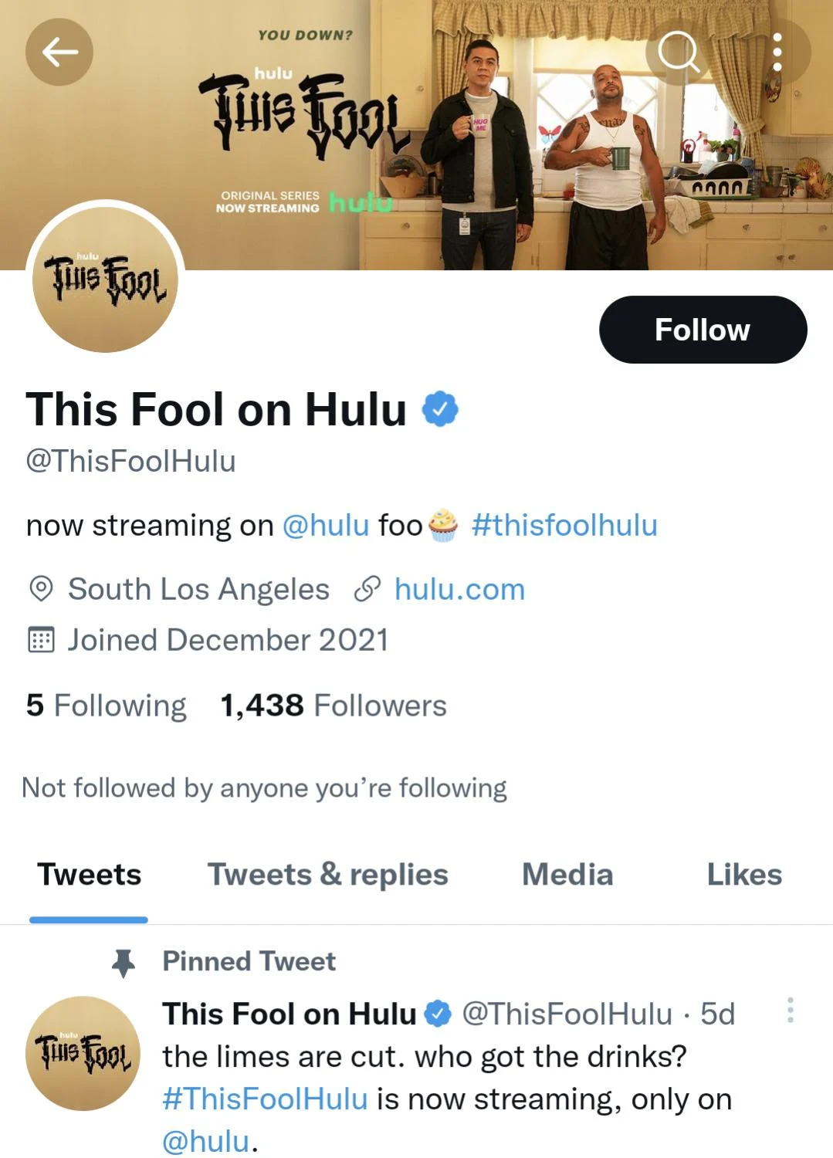Tap the #ThisFoolHulu hashtag in pinned tweet
Viewport: 833px width, 1158px height.
click(265, 1099)
